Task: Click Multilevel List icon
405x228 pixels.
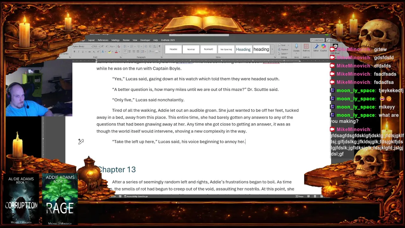Action: point(139,46)
